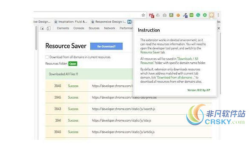Switch to the Console tab
The height and width of the screenshot is (154, 252).
tap(79, 28)
